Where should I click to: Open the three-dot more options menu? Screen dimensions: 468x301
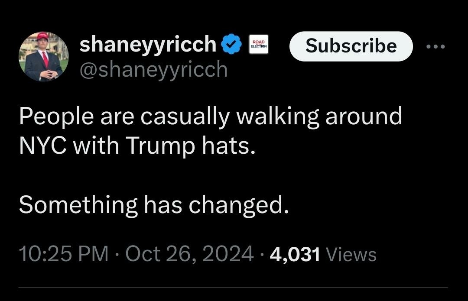point(435,46)
